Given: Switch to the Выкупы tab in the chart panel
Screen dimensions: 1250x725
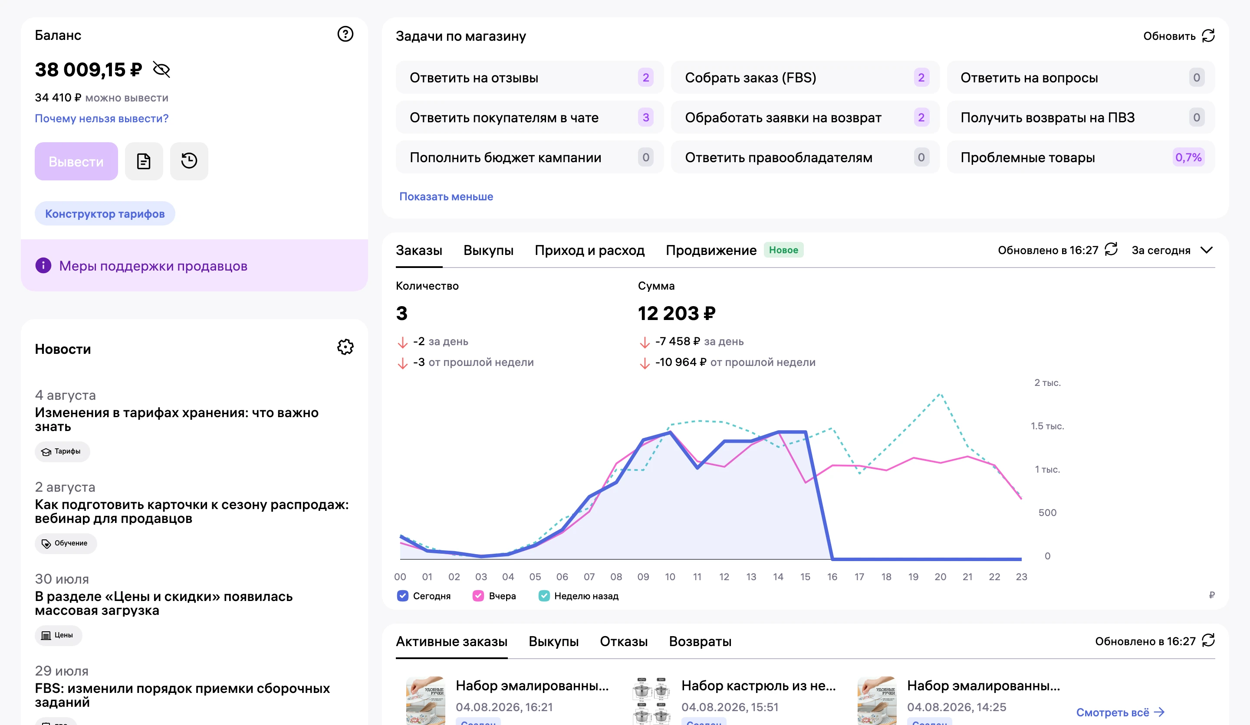Looking at the screenshot, I should point(488,250).
